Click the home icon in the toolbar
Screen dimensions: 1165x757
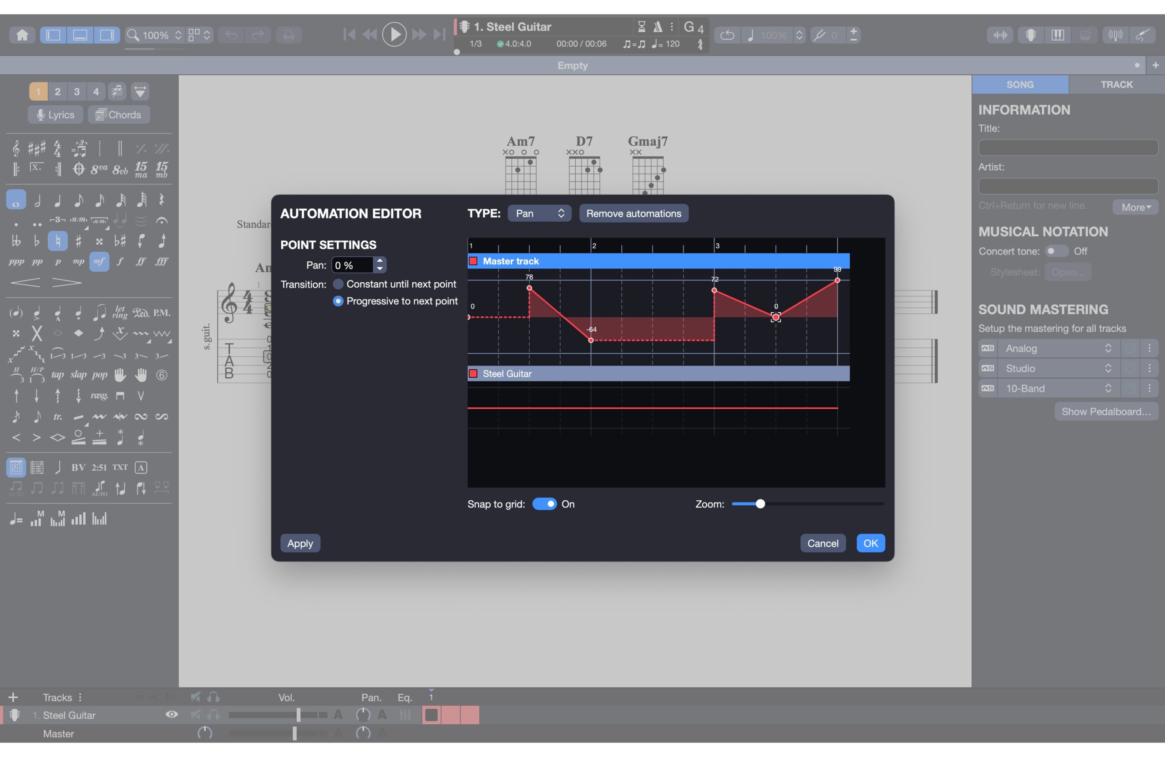pyautogui.click(x=22, y=35)
